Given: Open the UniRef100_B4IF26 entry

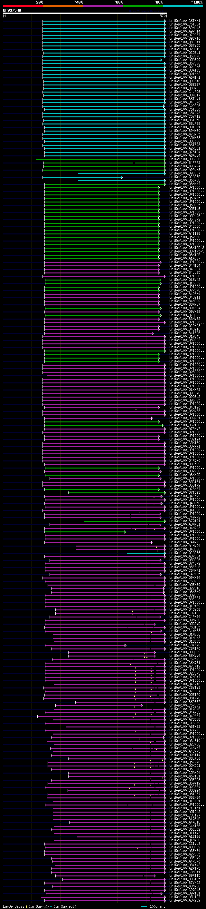Looking at the screenshot, I should point(185,333).
